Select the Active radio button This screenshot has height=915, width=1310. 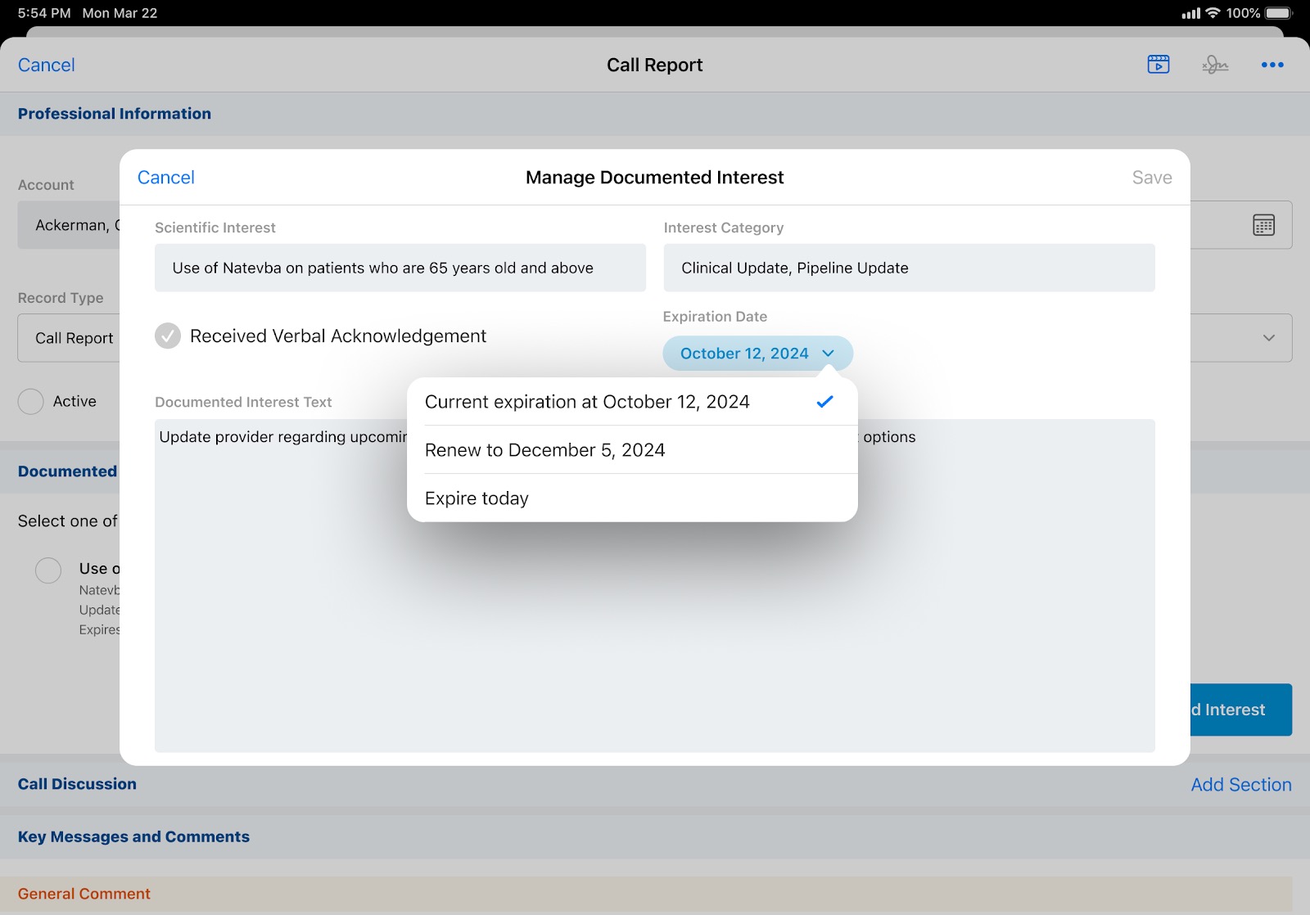point(31,402)
